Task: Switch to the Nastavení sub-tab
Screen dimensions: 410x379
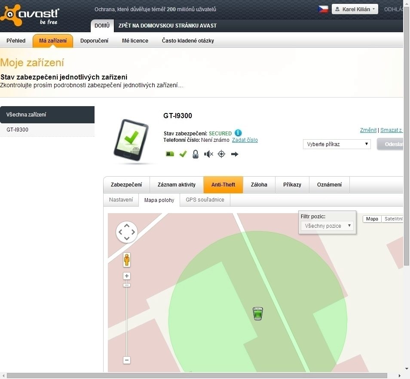Action: [121, 200]
